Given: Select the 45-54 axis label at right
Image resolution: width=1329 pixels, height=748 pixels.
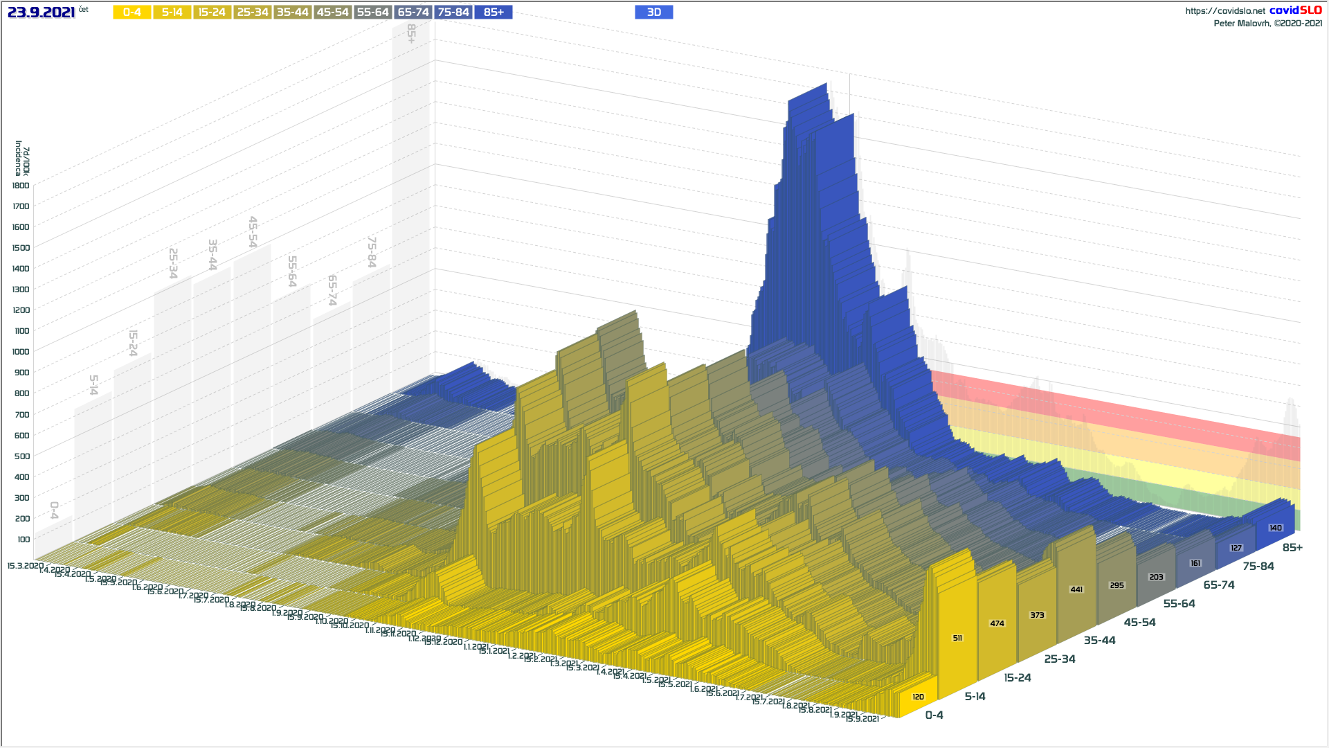Looking at the screenshot, I should [x=1139, y=622].
